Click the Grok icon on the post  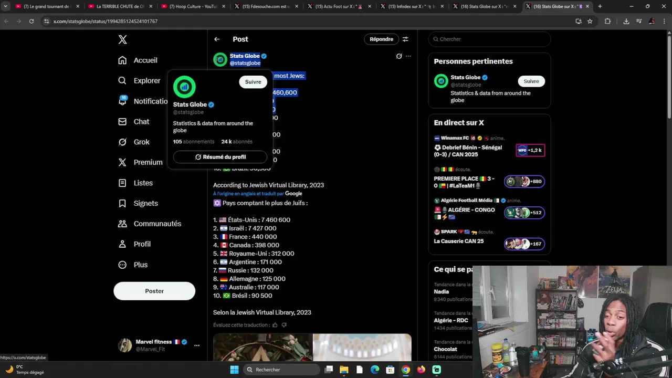(x=399, y=56)
